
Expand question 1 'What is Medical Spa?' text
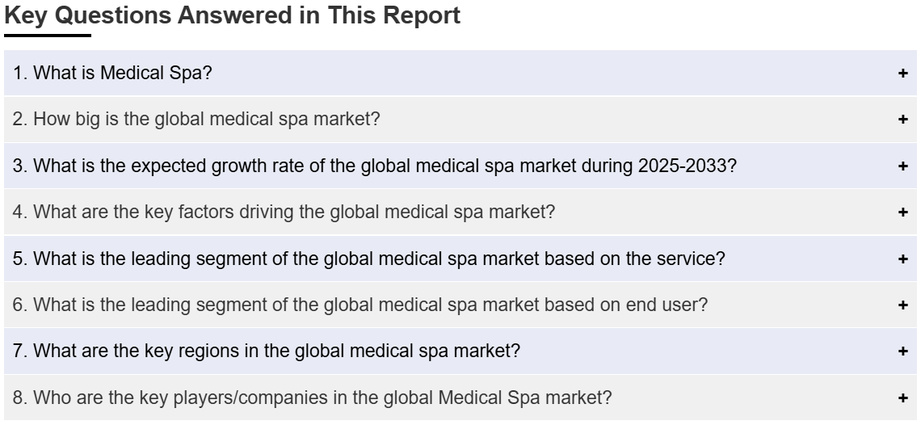[112, 73]
